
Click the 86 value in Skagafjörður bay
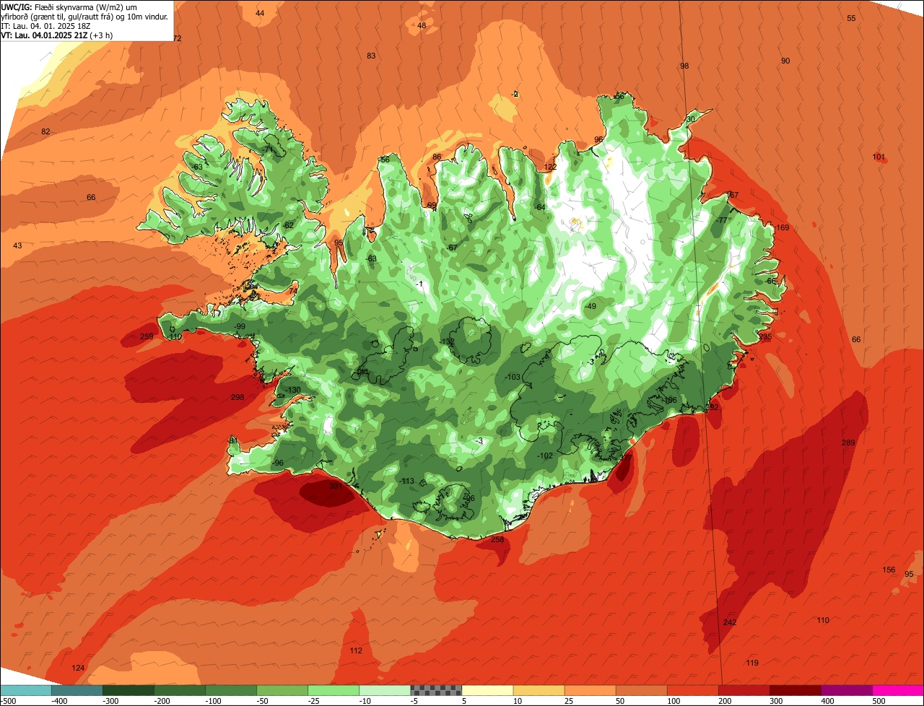click(437, 157)
